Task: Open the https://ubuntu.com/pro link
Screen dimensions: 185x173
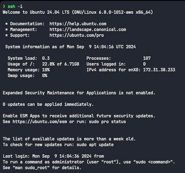Action: point(77,35)
